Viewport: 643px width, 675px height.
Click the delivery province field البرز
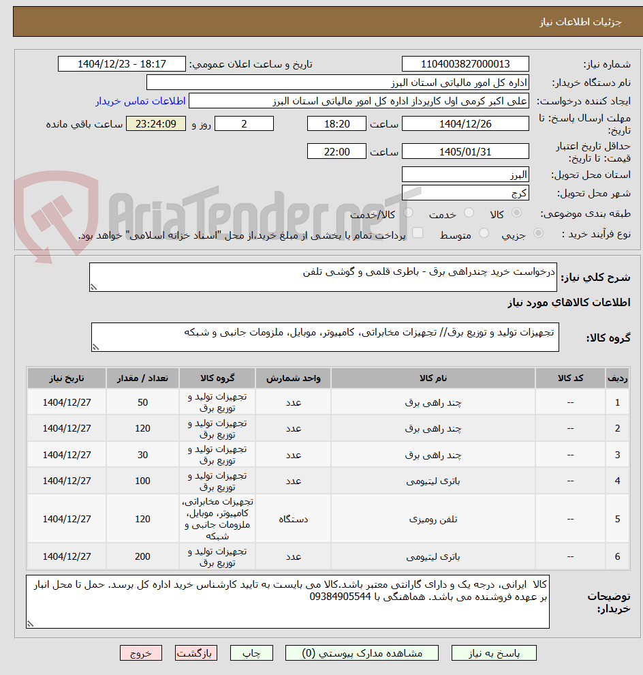tap(465, 175)
